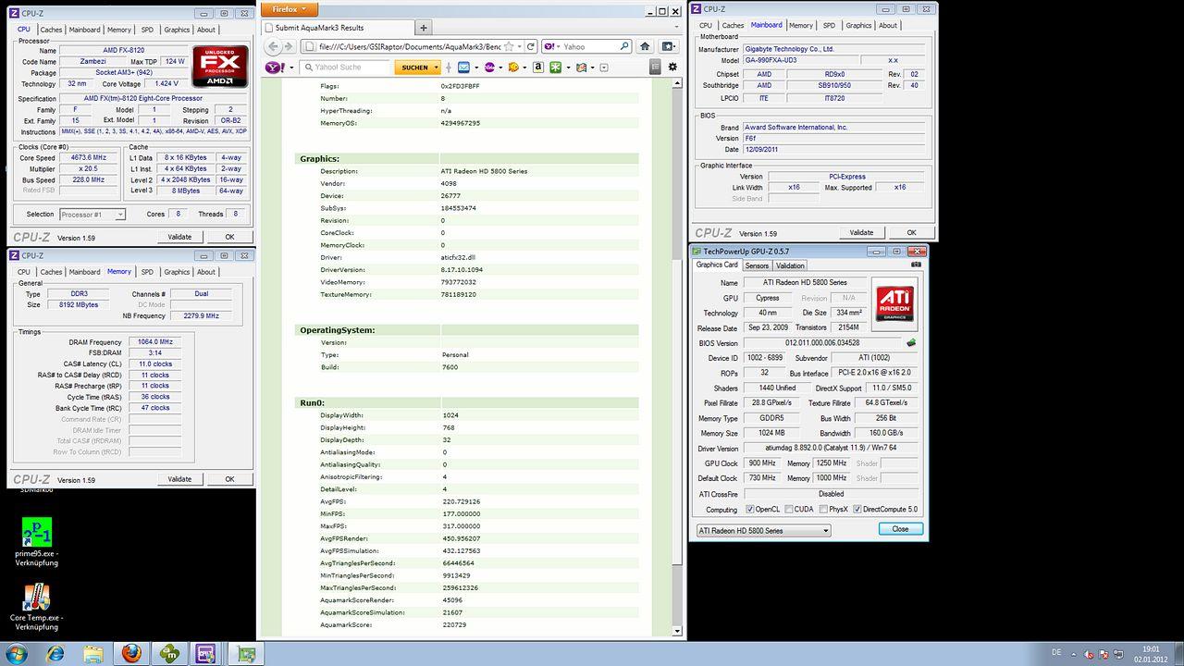Click the map toolbar icon
This screenshot has width=1184, height=666.
pos(581,68)
